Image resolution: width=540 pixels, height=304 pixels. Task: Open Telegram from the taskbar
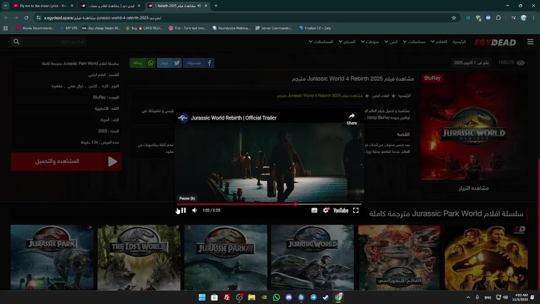coord(313,298)
